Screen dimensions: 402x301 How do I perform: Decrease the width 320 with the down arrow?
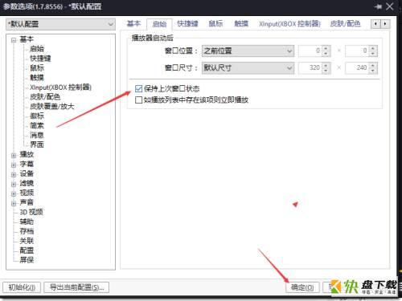326,71
